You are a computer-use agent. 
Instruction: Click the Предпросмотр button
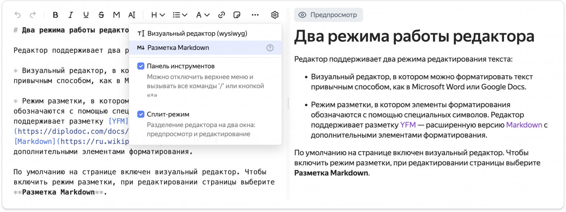328,15
